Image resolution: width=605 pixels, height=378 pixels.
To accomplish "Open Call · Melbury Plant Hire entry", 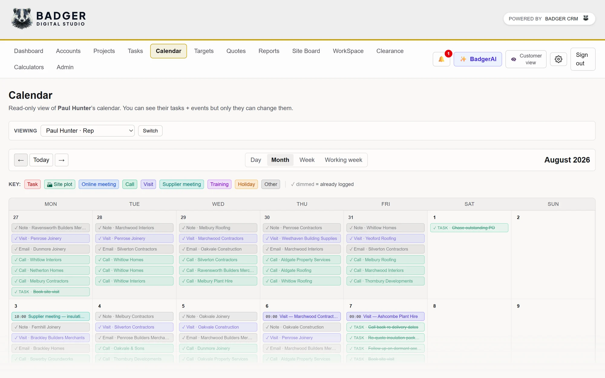I will (x=218, y=281).
